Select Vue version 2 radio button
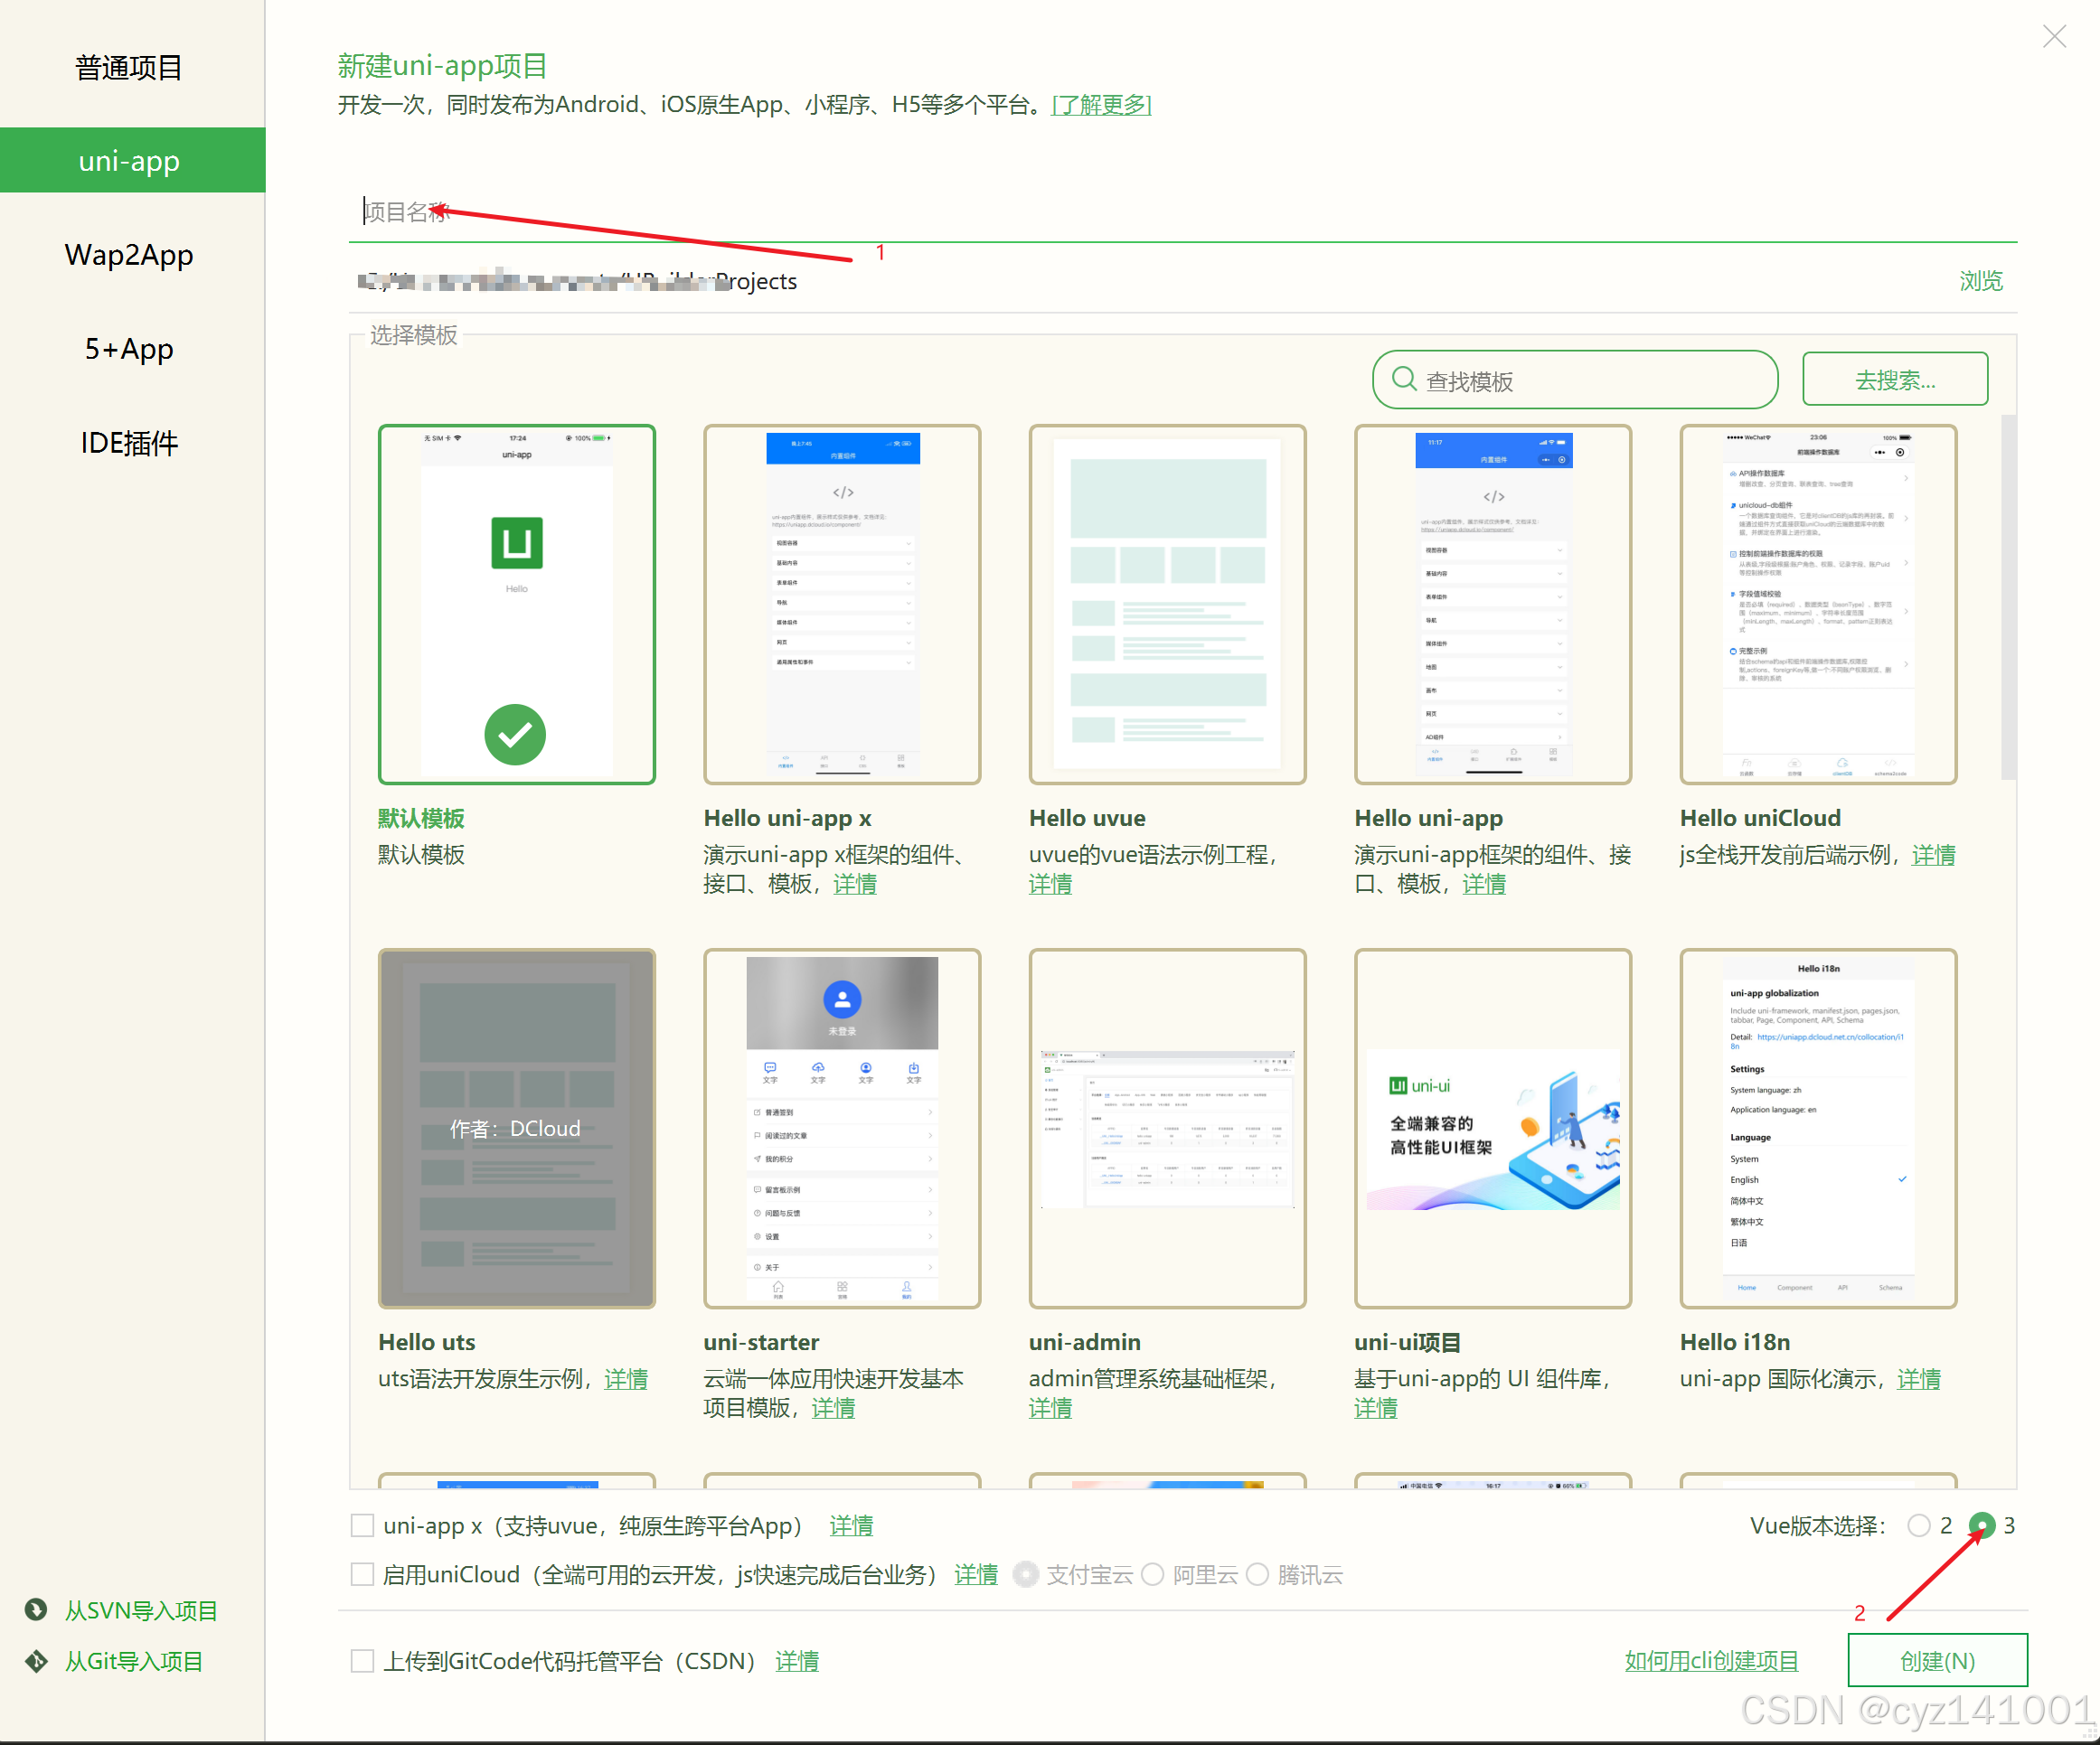This screenshot has height=1745, width=2100. [1919, 1525]
